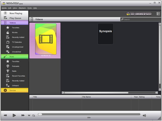This screenshot has width=162, height=121.
Task: Open the Playback menu
Action: pos(22,8)
